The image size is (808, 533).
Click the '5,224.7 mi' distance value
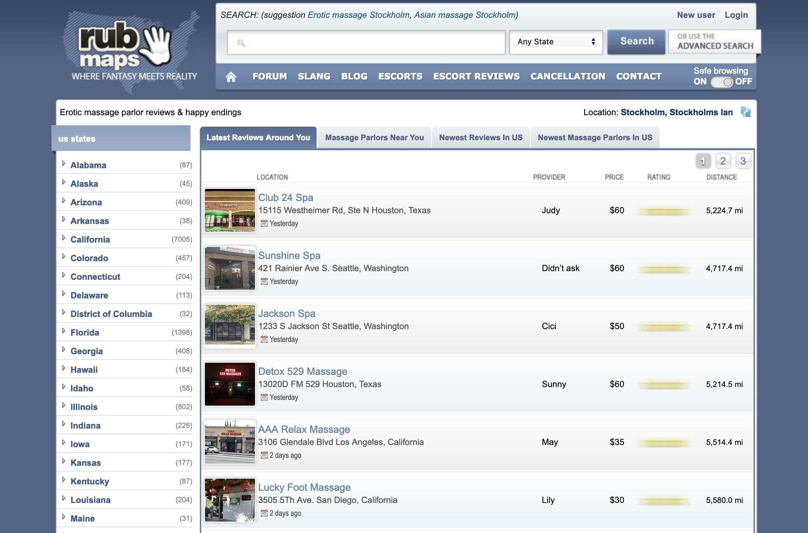724,210
